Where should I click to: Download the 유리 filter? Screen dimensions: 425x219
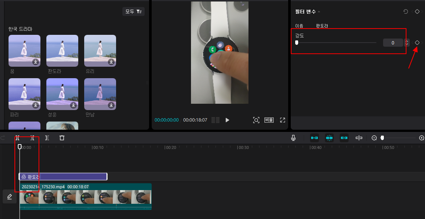click(111, 62)
